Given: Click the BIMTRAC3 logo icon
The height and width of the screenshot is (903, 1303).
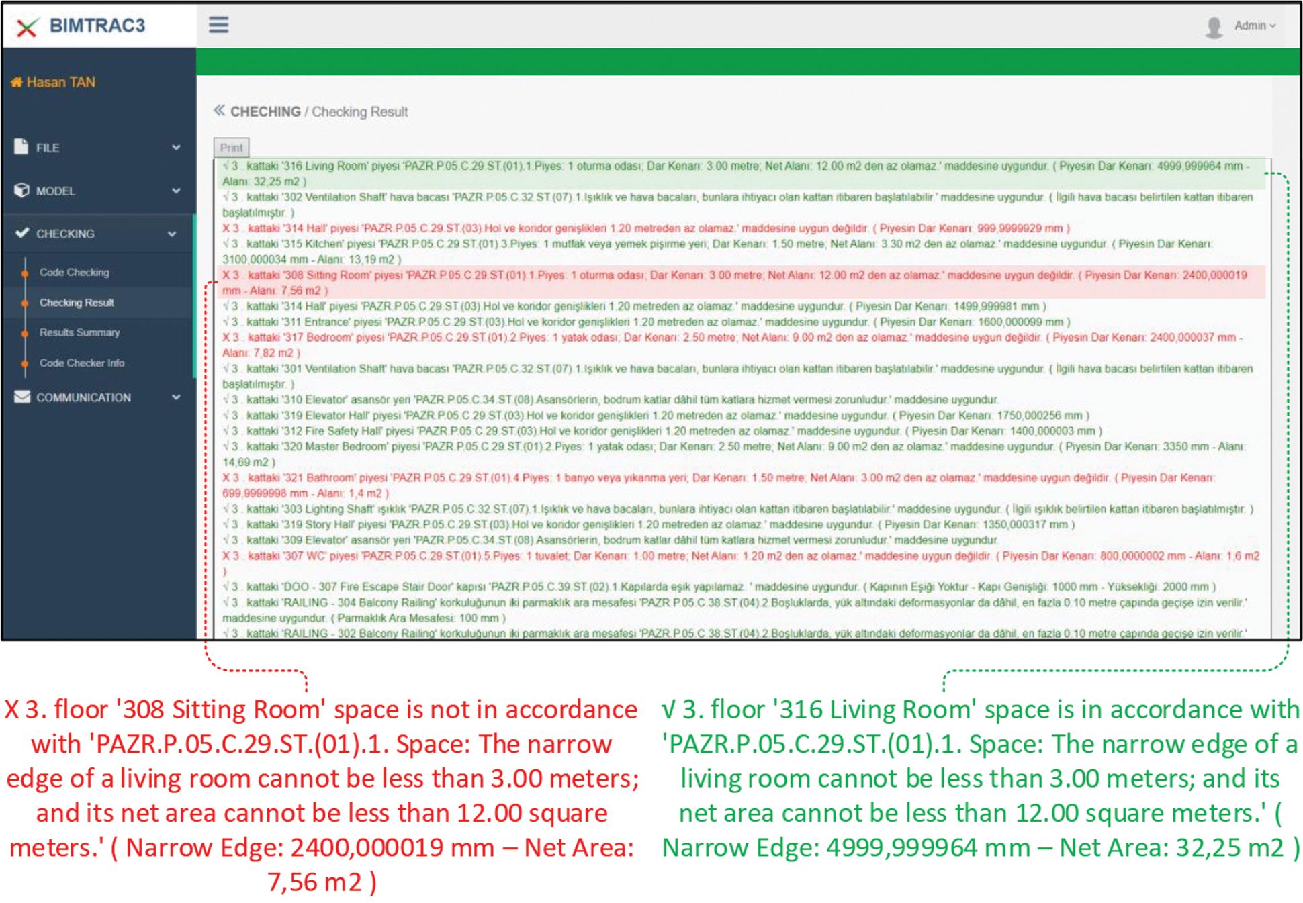Looking at the screenshot, I should click(27, 28).
